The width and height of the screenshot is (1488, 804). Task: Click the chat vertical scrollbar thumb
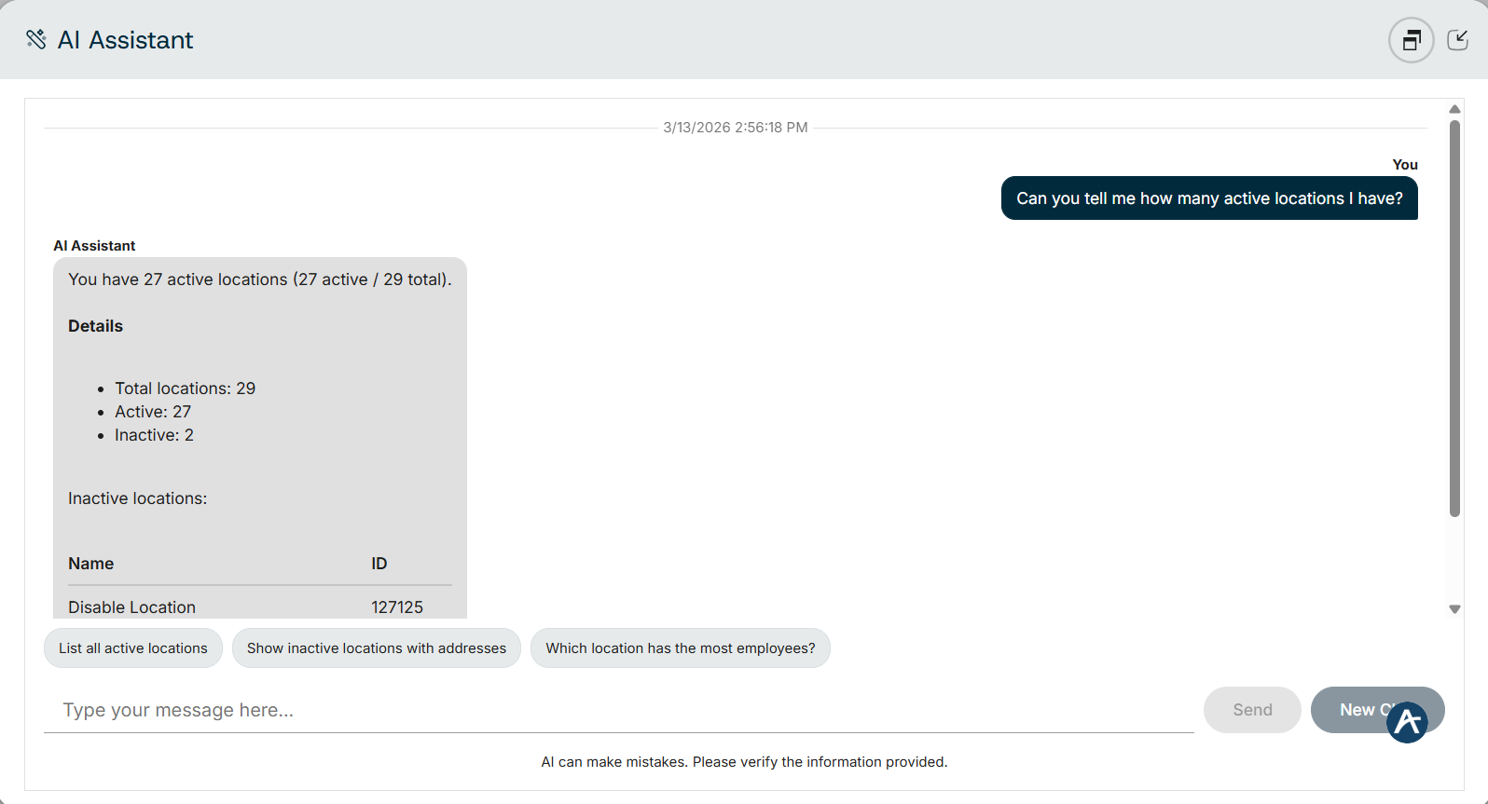[1454, 319]
